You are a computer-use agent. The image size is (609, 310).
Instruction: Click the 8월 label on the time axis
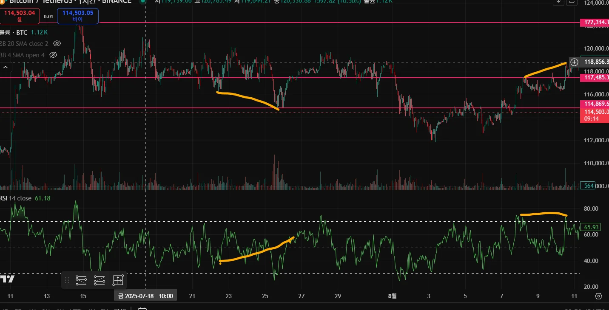tap(392, 296)
